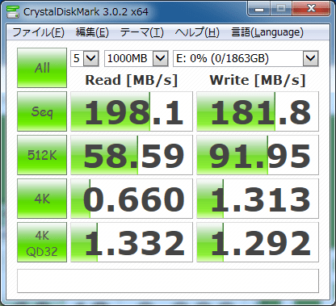
Task: Start the 512K random test
Action: 42,155
